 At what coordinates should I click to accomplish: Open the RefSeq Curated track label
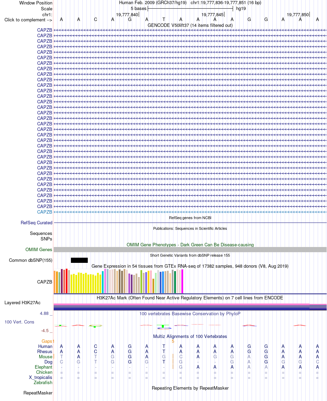(x=36, y=223)
